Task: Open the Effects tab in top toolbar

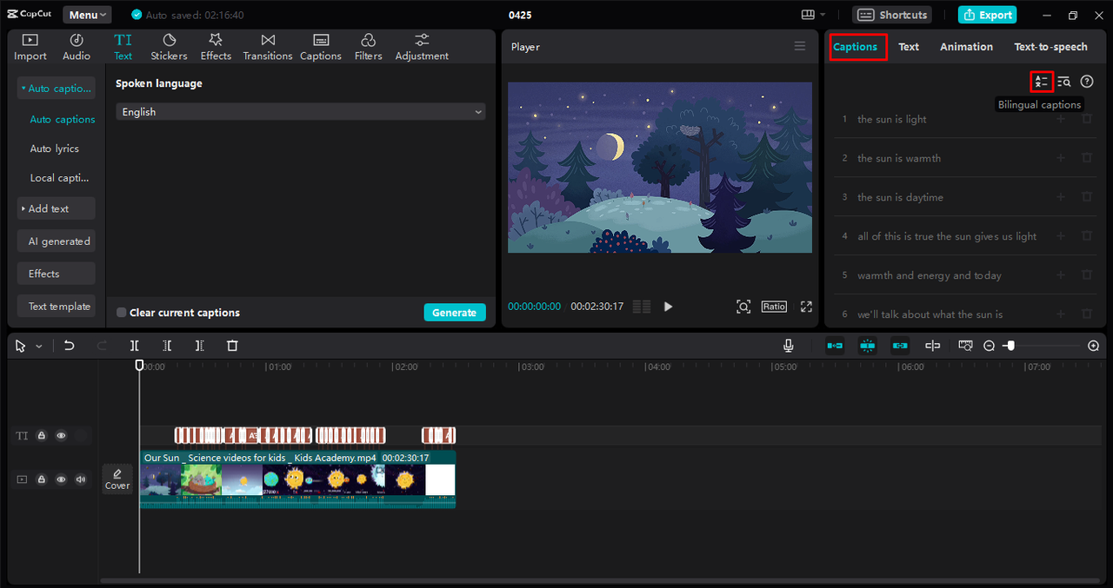Action: tap(216, 47)
